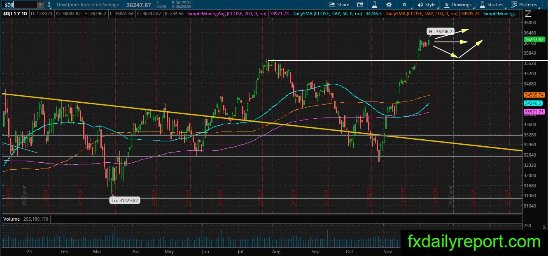Click the symbol link clip icon
The height and width of the screenshot is (256, 548).
pyautogui.click(x=49, y=5)
